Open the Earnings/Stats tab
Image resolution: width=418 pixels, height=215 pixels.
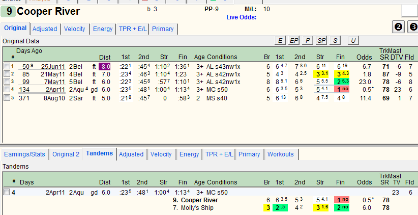tap(24, 154)
